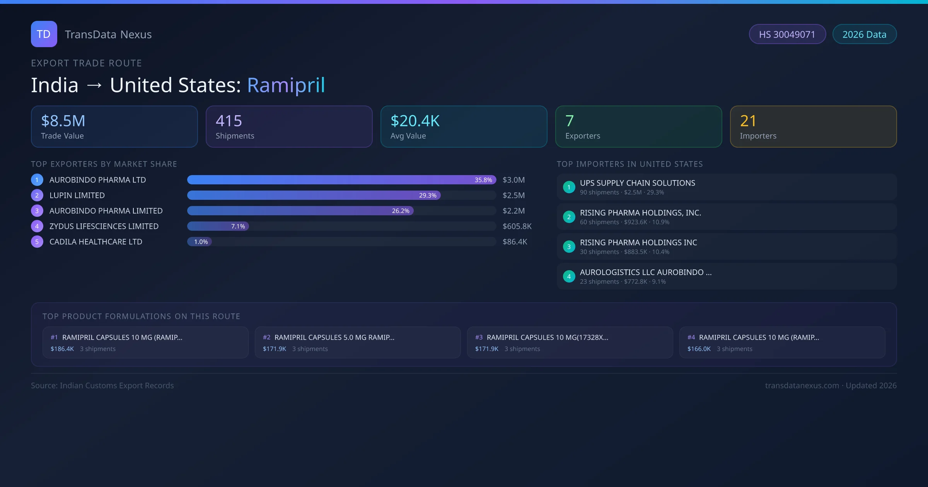Screen dimensions: 928x487
Task: Click green rank 1 badge for UPS Supply Chain
Action: 569,187
